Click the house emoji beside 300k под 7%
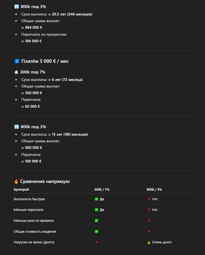The width and height of the screenshot is (205, 255). 16,72
